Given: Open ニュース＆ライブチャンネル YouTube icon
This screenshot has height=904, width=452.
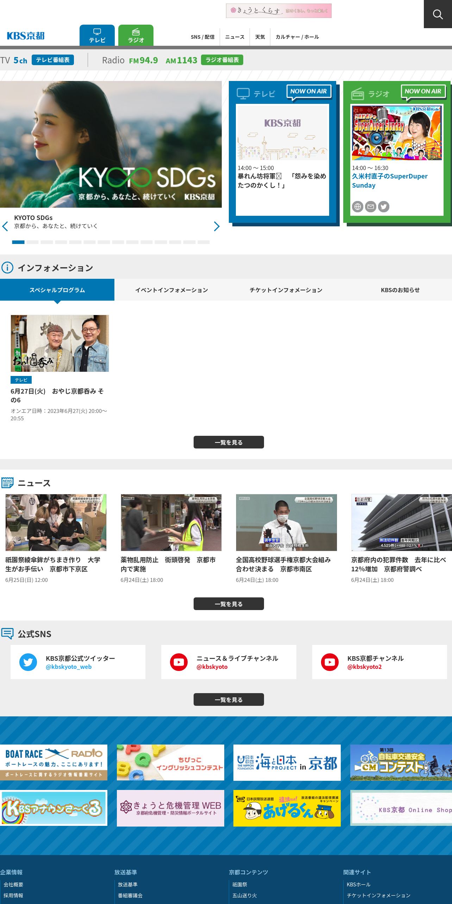Looking at the screenshot, I should 179,662.
